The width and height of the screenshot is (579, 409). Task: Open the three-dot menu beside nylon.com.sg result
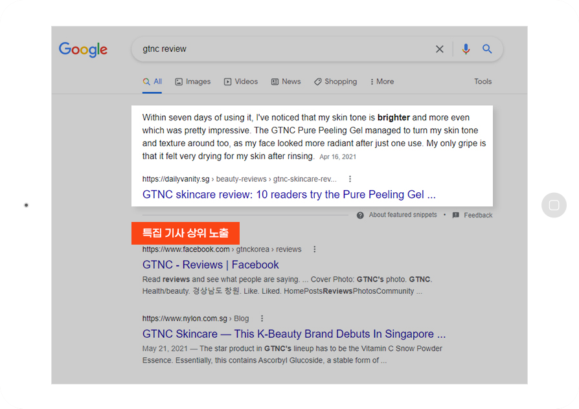point(262,318)
